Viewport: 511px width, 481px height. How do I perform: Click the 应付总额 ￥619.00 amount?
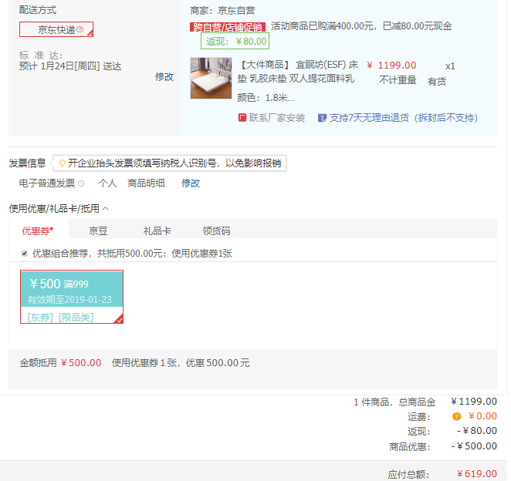tap(477, 473)
